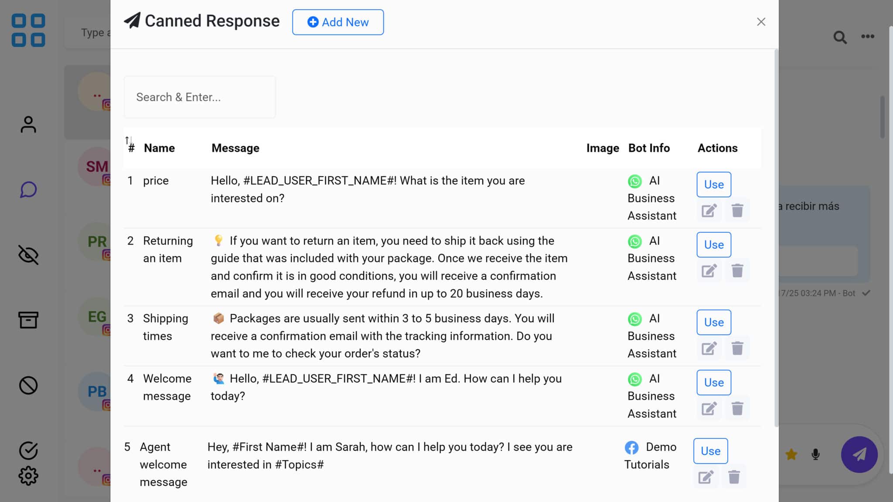The image size is (893, 502).
Task: Close the Canned Response dialog
Action: (761, 22)
